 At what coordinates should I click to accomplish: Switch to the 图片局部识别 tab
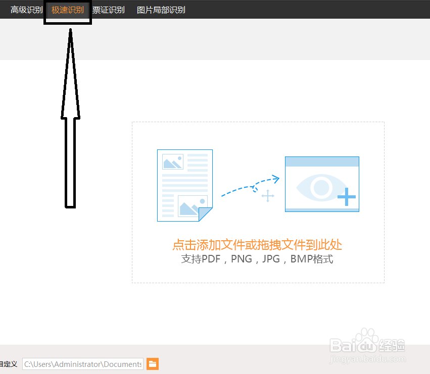click(x=160, y=9)
